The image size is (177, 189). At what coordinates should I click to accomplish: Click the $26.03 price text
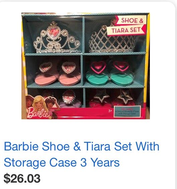(22, 178)
